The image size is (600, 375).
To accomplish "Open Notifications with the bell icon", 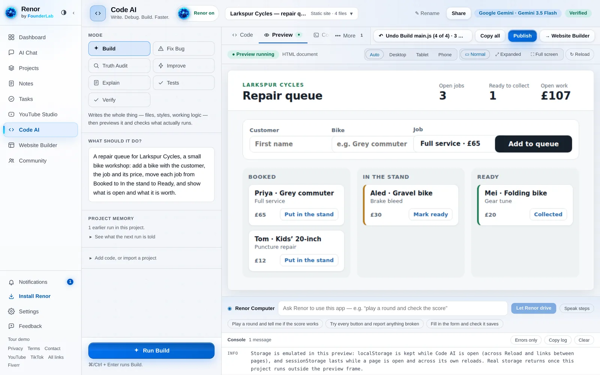I will point(40,282).
